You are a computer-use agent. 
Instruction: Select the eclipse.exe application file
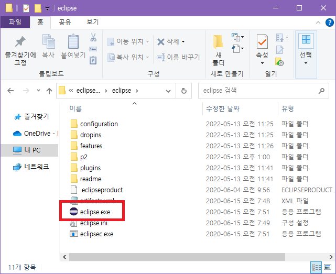tap(95, 212)
